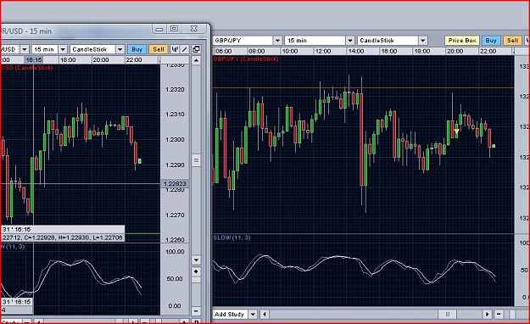Screen dimensions: 530x324
Task: Click the 50.00 stochastic level in EUR/USD window
Action: (175, 279)
